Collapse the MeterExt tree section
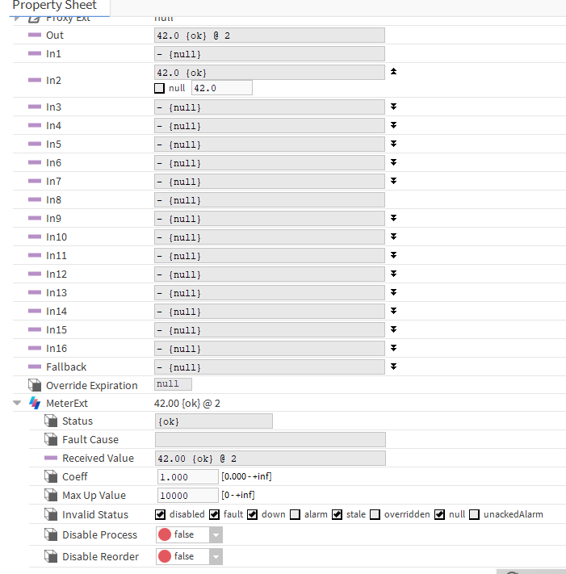The height and width of the screenshot is (574, 566). pyautogui.click(x=17, y=403)
